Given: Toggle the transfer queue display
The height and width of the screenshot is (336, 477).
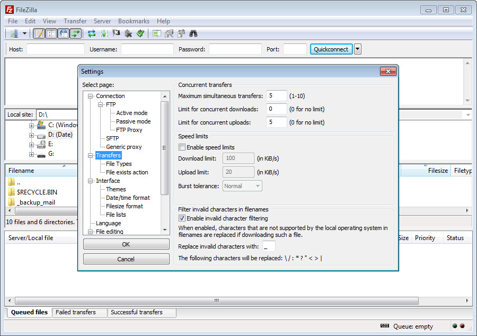Looking at the screenshot, I should (x=75, y=33).
